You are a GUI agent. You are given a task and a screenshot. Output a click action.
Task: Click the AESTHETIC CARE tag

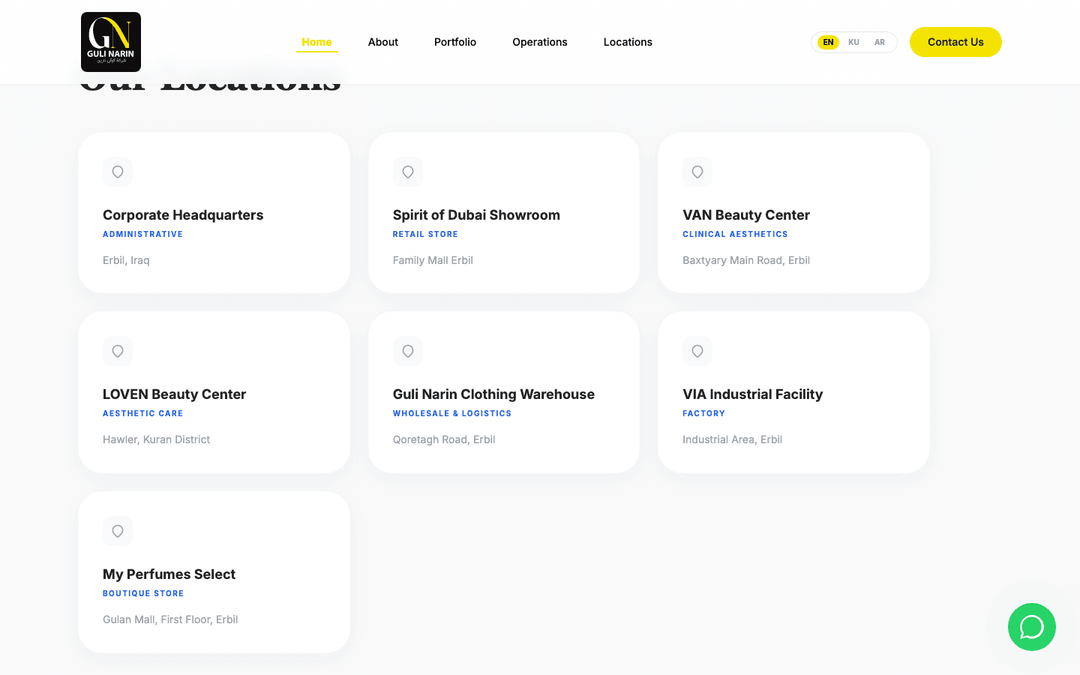[x=142, y=413]
